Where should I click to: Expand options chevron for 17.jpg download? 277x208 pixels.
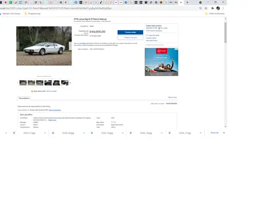coord(200,133)
